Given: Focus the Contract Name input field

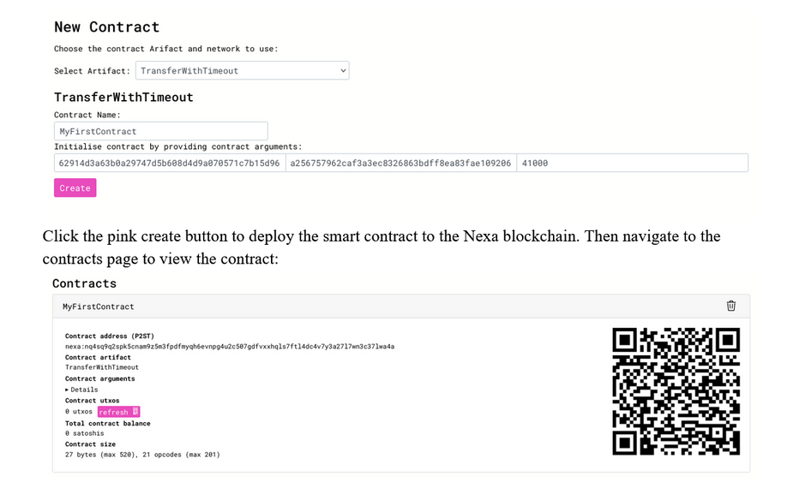Looking at the screenshot, I should [160, 131].
